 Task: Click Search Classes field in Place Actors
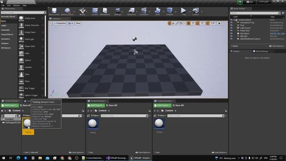click(x=24, y=13)
